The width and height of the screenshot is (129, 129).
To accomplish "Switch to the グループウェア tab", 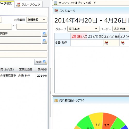I will (28, 4).
